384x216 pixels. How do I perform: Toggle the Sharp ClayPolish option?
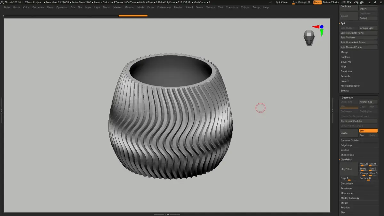364,169
